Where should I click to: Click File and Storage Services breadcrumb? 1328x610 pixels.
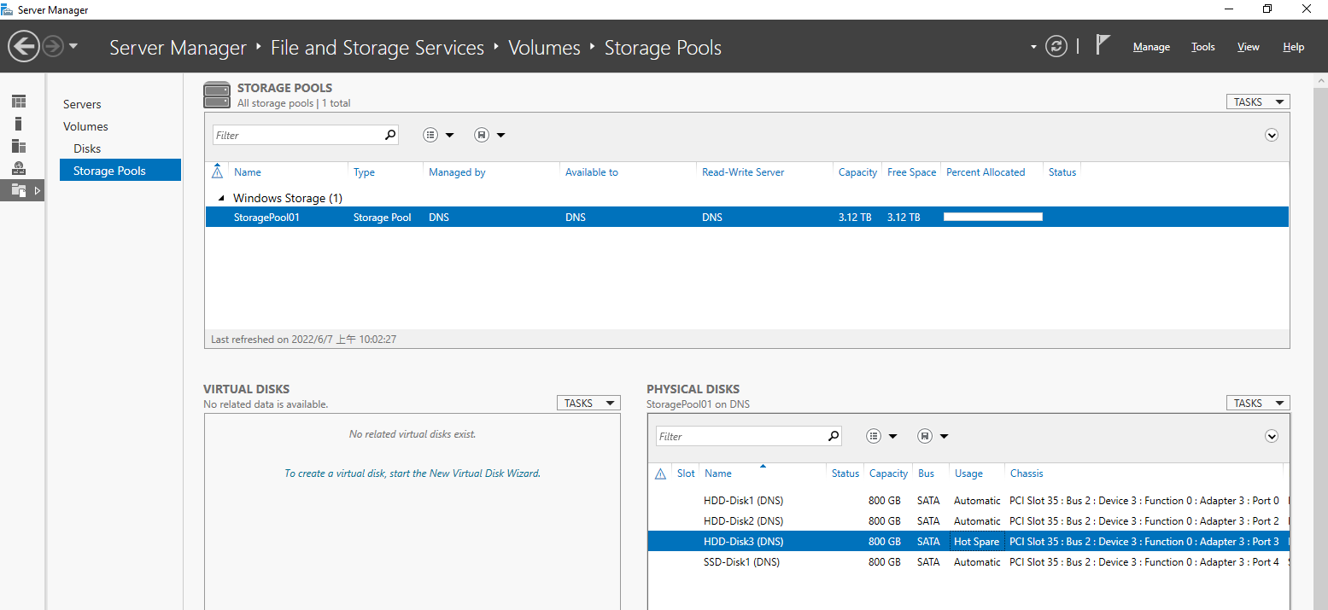pos(377,48)
